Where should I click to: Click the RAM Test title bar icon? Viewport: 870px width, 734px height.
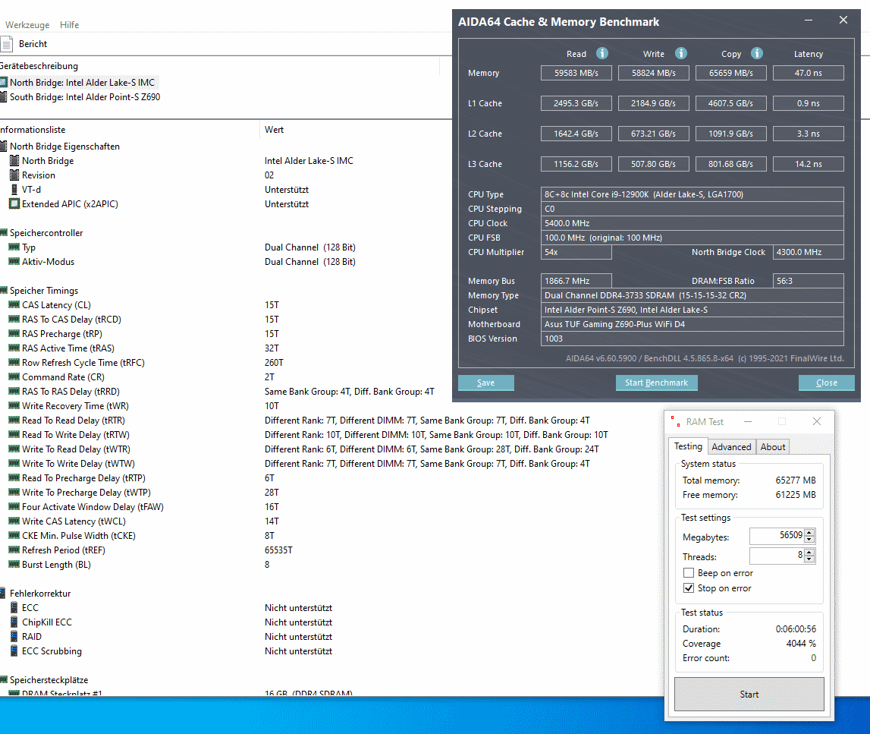tap(675, 421)
